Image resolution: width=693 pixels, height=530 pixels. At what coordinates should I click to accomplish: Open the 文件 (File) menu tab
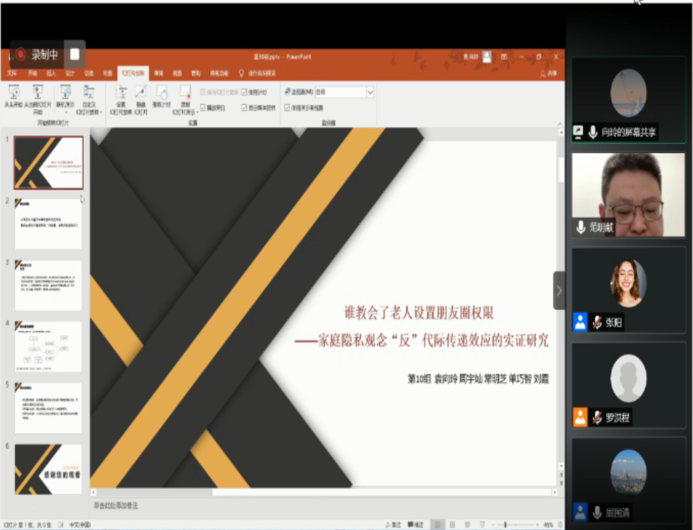pos(12,73)
